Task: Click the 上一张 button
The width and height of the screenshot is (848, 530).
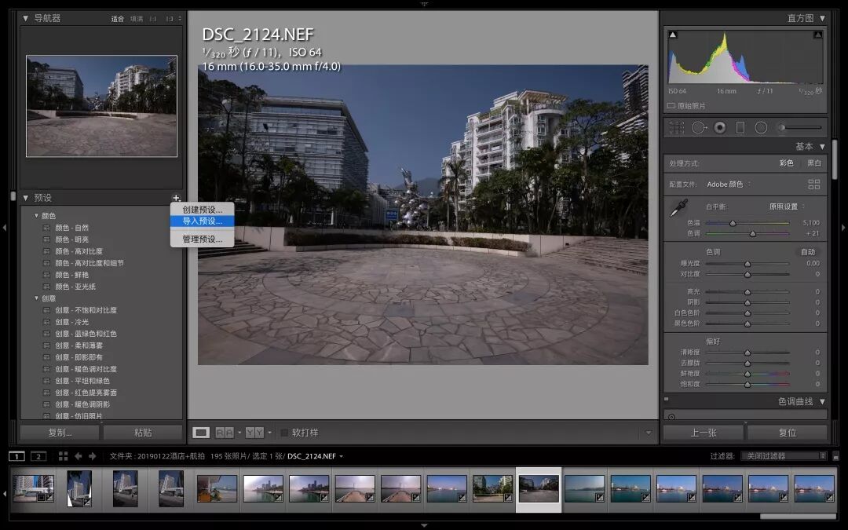Action: click(x=704, y=433)
